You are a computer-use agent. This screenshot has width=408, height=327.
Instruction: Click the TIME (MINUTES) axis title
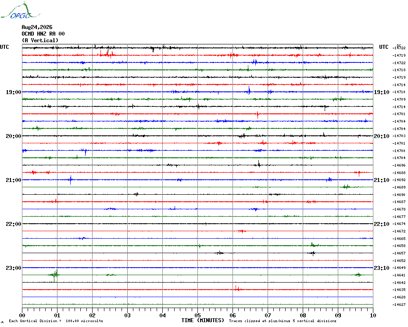tap(203, 320)
